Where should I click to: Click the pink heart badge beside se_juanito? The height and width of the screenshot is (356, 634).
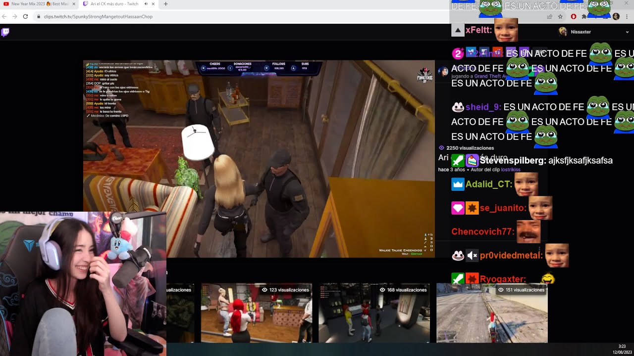458,208
